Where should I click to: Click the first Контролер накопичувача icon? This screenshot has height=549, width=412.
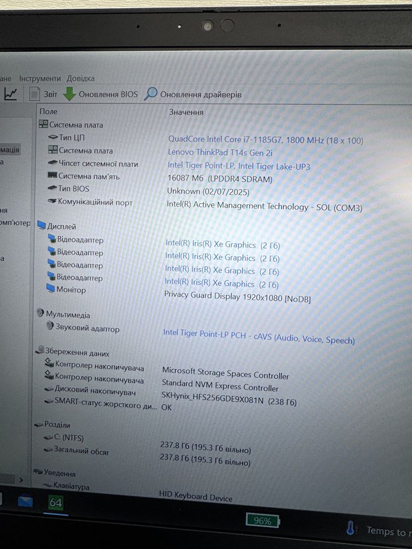click(49, 363)
